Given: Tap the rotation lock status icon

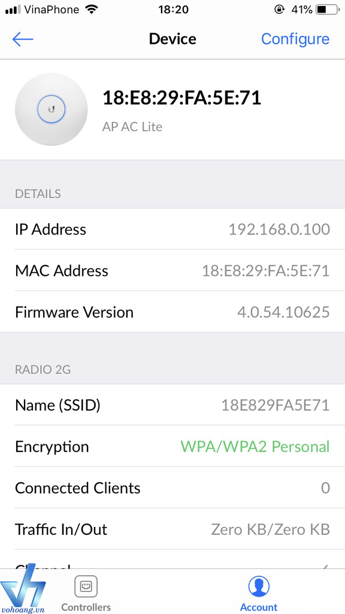Looking at the screenshot, I should click(279, 10).
